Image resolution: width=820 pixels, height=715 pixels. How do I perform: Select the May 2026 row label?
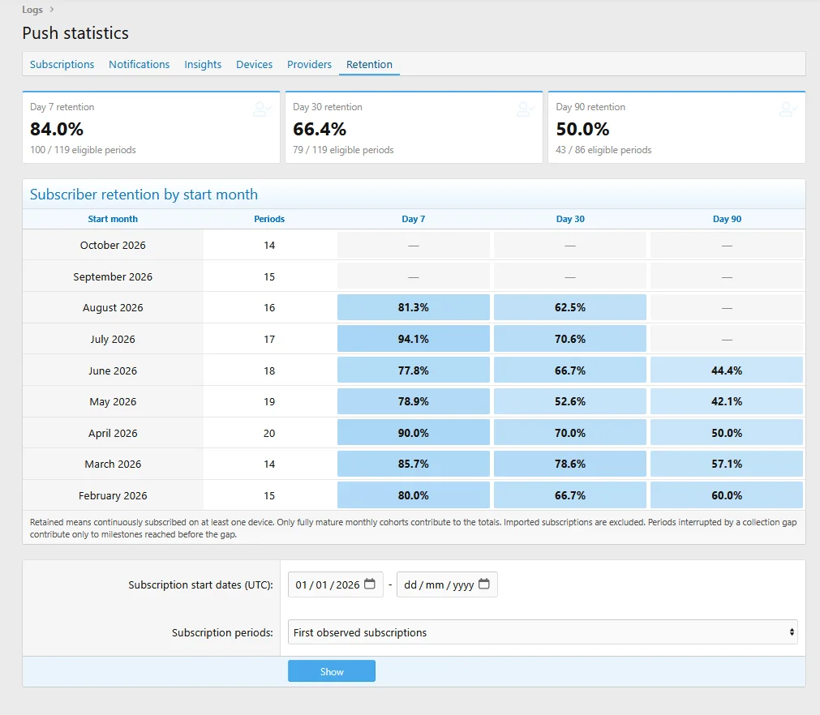(113, 401)
